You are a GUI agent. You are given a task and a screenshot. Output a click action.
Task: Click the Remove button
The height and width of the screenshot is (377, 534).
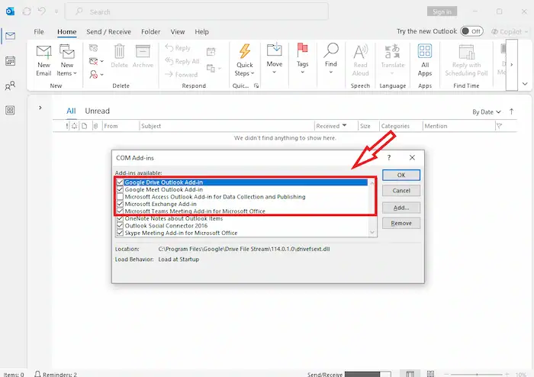(400, 224)
